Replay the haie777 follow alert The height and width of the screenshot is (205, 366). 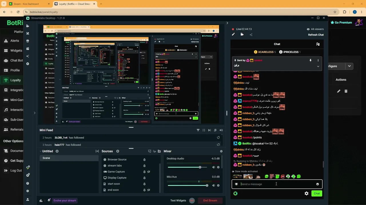pos(218,145)
